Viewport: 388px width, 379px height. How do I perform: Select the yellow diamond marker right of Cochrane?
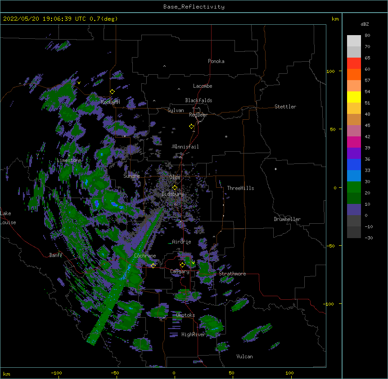[x=153, y=266]
